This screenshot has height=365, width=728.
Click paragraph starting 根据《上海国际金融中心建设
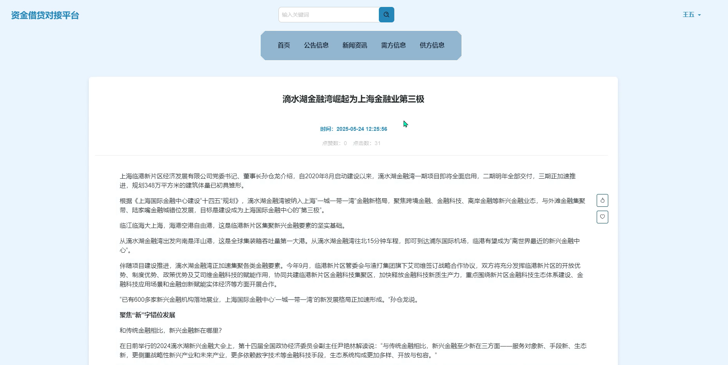point(353,206)
